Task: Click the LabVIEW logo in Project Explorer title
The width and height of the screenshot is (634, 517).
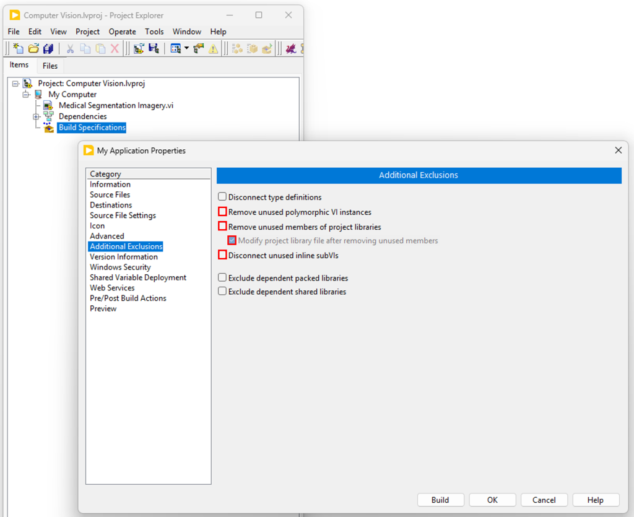Action: pos(15,15)
